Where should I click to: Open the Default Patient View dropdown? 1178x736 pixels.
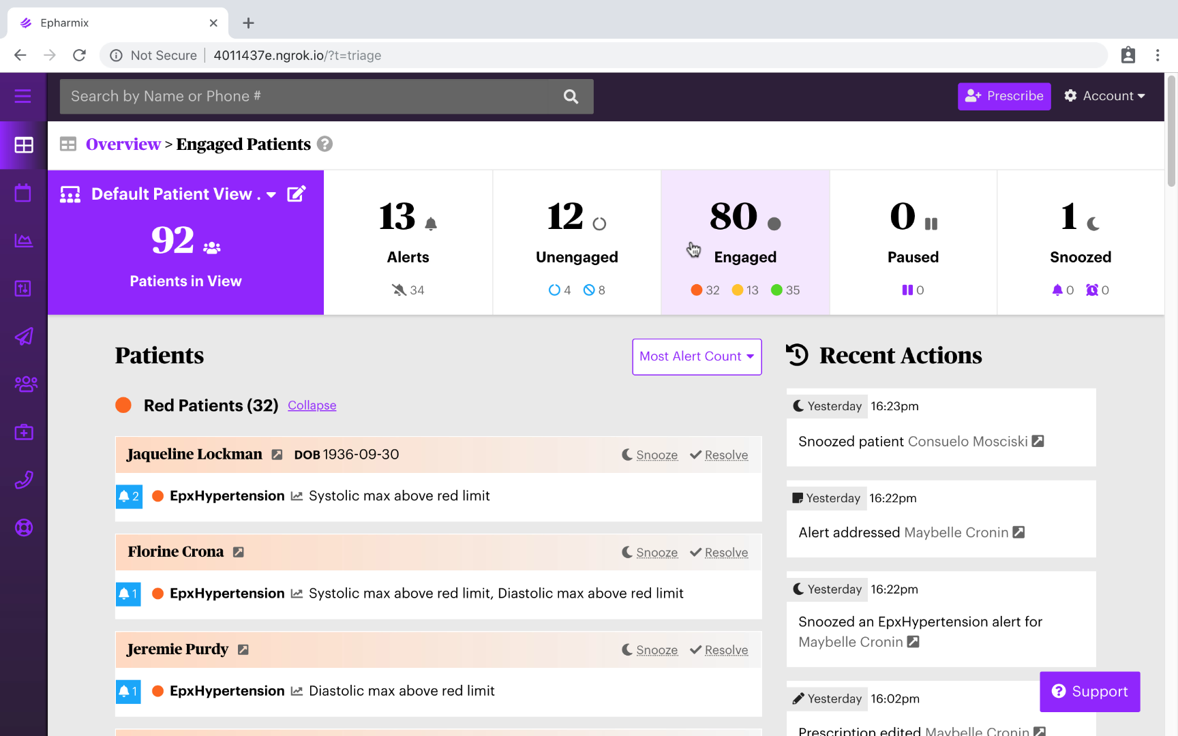click(x=271, y=195)
